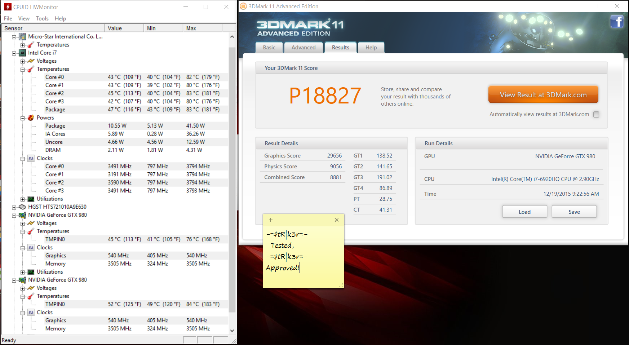Click the HWMonitor vertical scrollbar thumb

pos(232,180)
